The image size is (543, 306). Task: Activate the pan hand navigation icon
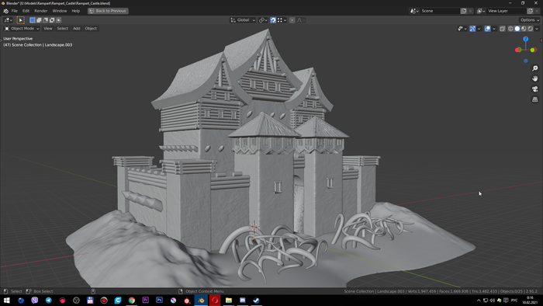tap(535, 78)
